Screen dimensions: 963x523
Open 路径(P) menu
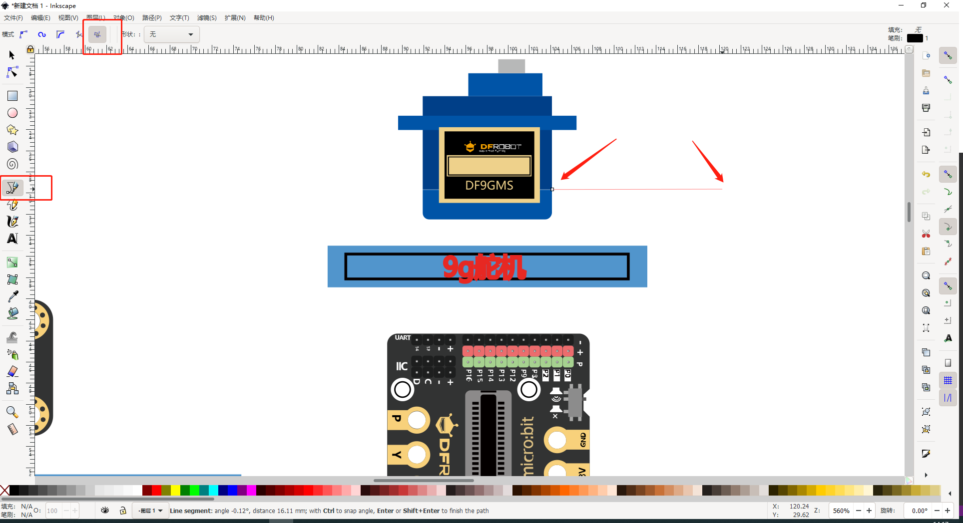pyautogui.click(x=152, y=18)
